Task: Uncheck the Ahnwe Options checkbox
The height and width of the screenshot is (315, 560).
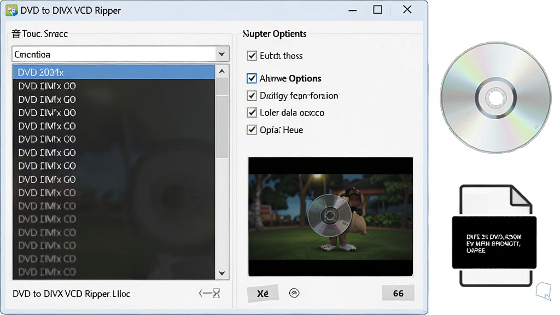Action: [x=252, y=78]
